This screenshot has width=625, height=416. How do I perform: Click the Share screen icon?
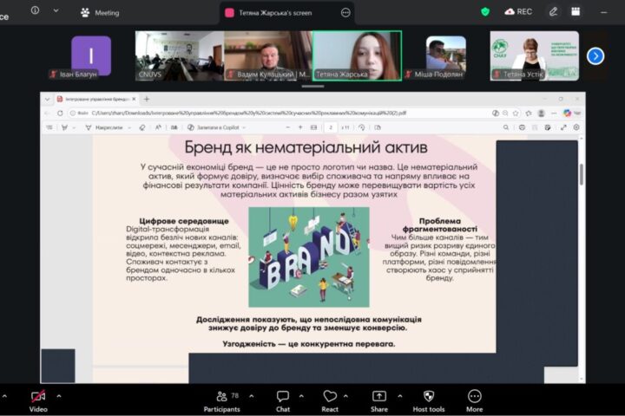[378, 397]
